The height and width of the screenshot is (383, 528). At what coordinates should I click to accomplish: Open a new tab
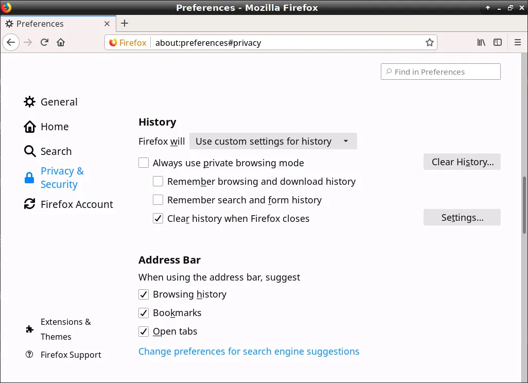pyautogui.click(x=125, y=23)
